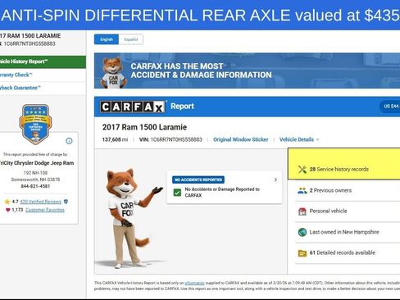
Task: Click the service history wrench icon
Action: click(x=302, y=170)
